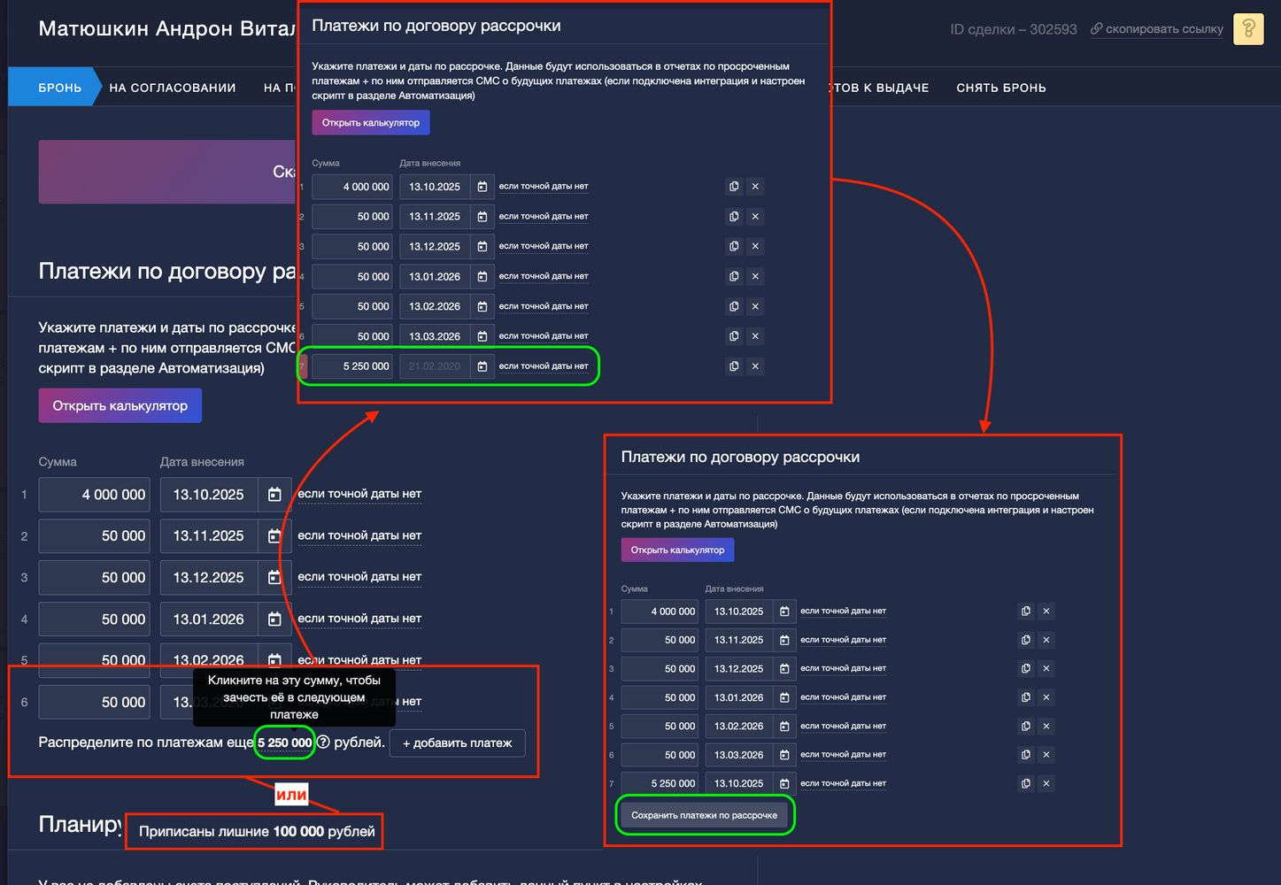
Task: Duplicate the 5 250 000 payment in lower-right panel
Action: point(1026,784)
